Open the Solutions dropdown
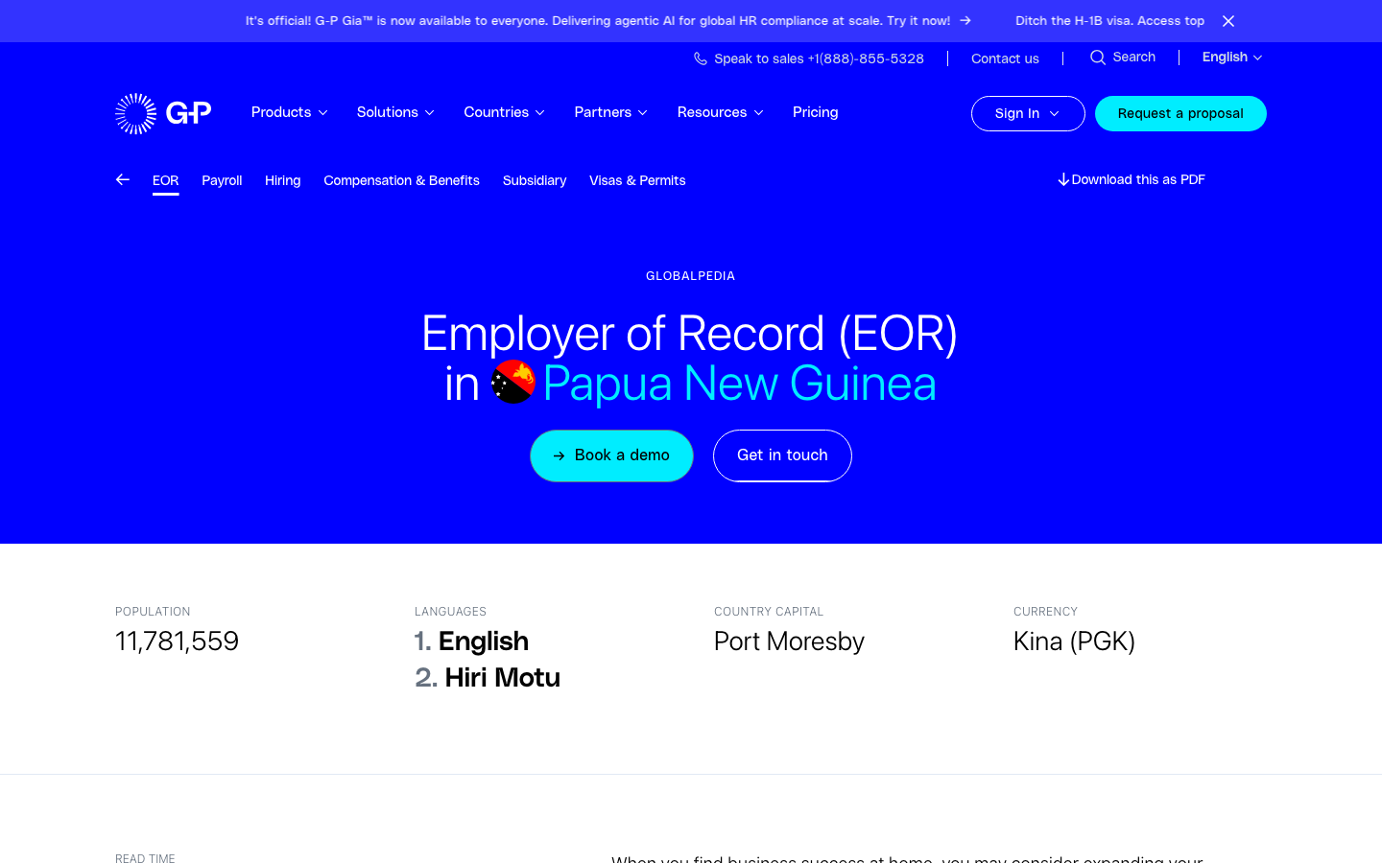Viewport: 1382px width, 863px height. point(395,112)
